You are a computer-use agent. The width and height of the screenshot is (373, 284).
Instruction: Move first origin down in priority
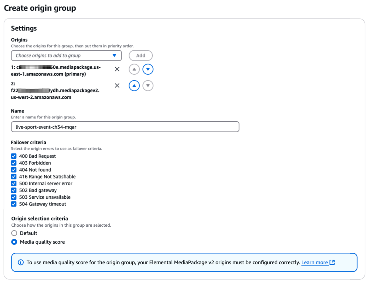(x=148, y=69)
